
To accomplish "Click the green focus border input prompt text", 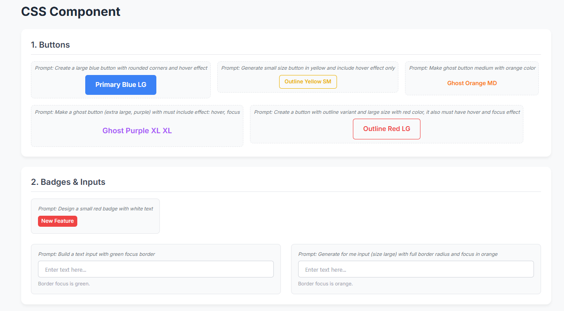I will [x=96, y=254].
